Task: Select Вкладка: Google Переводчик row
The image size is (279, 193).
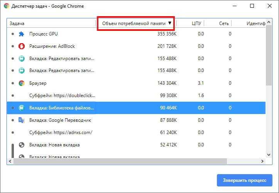Action: pyautogui.click(x=136, y=120)
